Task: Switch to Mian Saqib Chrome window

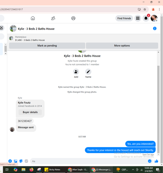Action: point(78,170)
